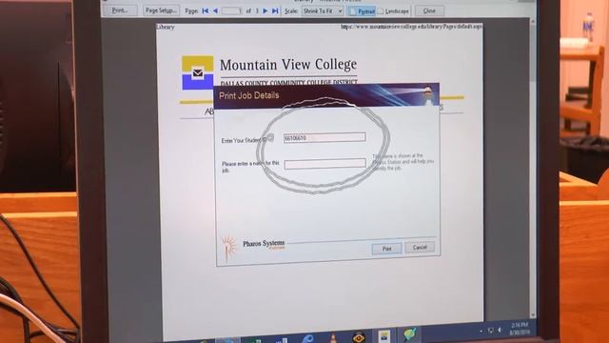The width and height of the screenshot is (609, 343).
Task: Open the eye icon app in taskbar
Action: pyautogui.click(x=359, y=336)
